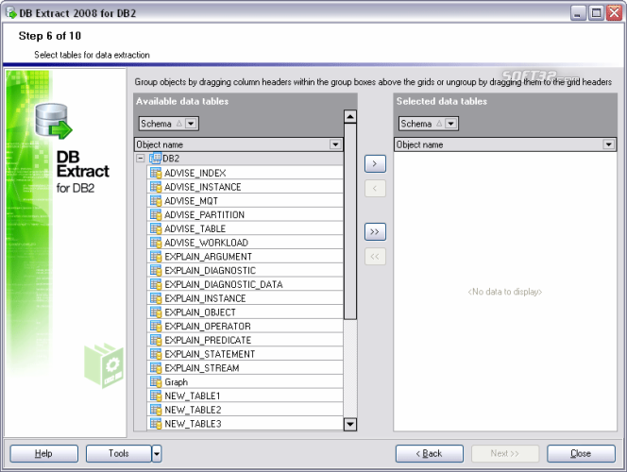The image size is (627, 472).
Task: Select the ADVISE_MQT table row
Action: (x=246, y=201)
